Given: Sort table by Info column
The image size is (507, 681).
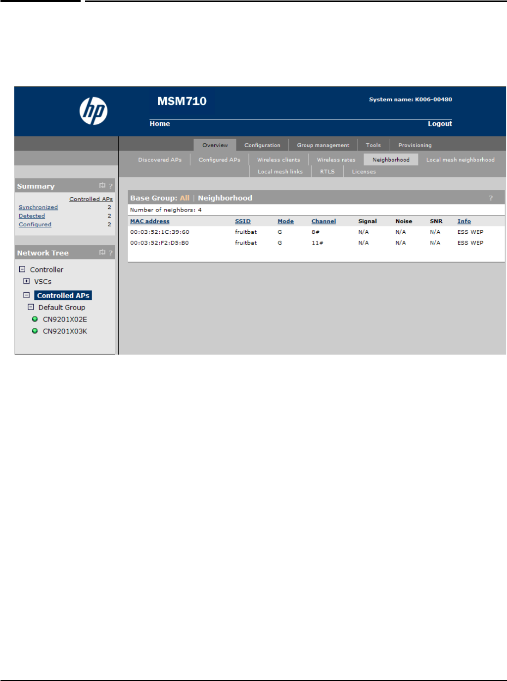Looking at the screenshot, I should coord(464,221).
